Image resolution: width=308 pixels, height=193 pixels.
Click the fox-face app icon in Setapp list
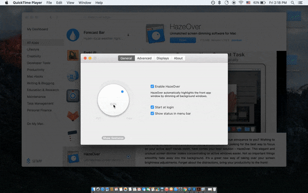(x=73, y=116)
